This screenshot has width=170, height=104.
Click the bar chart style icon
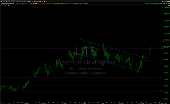[38, 1]
